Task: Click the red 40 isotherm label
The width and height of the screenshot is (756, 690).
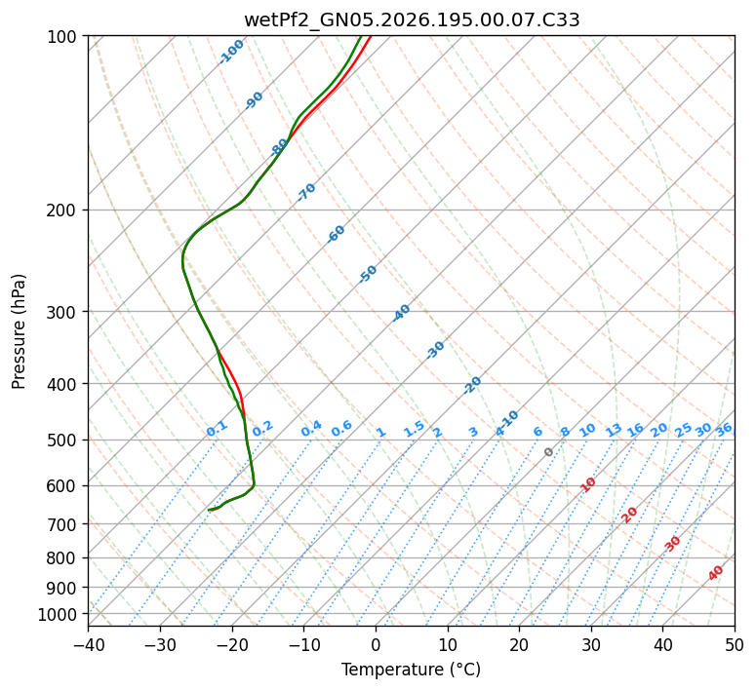Action: click(x=716, y=573)
